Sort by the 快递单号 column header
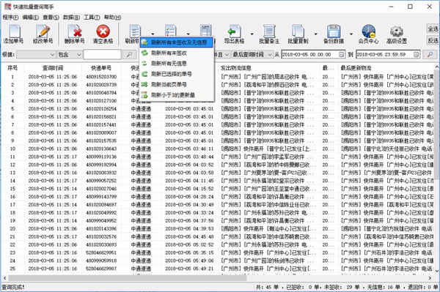The width and height of the screenshot is (440, 292). tap(101, 68)
